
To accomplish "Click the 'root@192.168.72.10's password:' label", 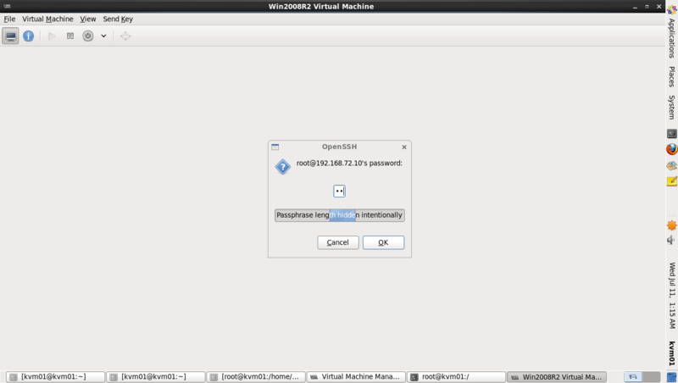I will [x=349, y=163].
